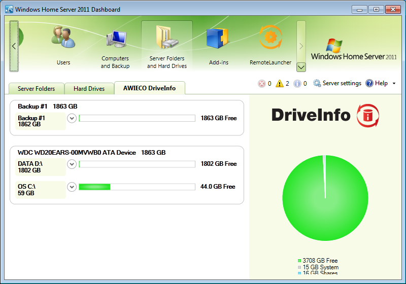Click the blue informational alerts icon
406x284 pixels.
[x=297, y=84]
